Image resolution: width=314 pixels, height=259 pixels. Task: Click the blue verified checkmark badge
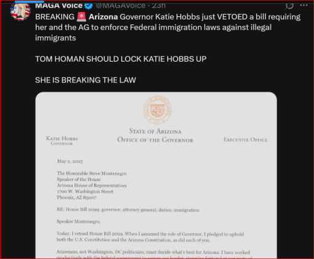89,6
